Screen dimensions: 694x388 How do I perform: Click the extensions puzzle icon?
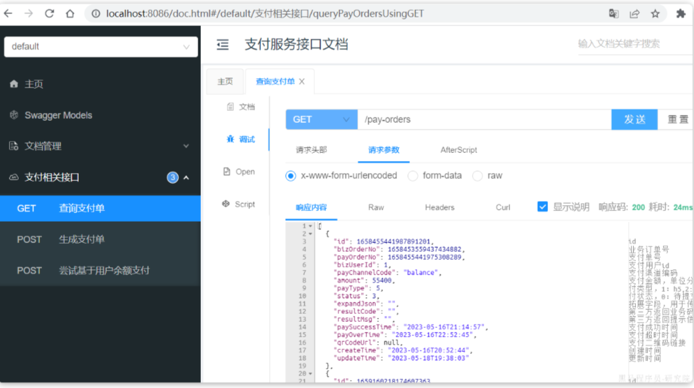[681, 13]
